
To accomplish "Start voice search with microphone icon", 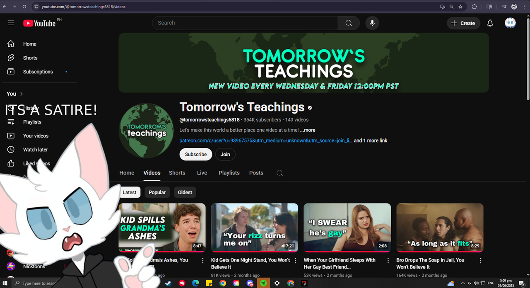I will click(372, 23).
